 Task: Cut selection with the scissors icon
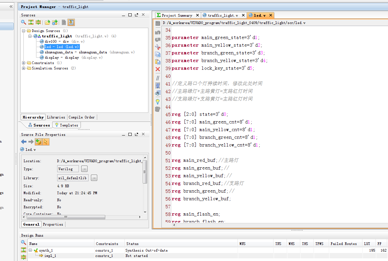[158, 47]
